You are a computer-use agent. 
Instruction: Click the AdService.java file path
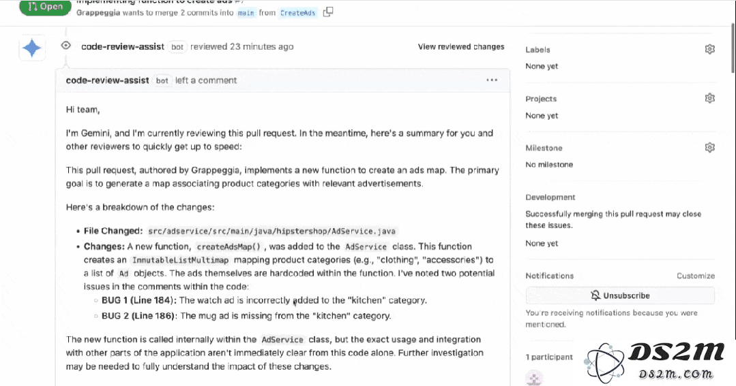pos(271,231)
